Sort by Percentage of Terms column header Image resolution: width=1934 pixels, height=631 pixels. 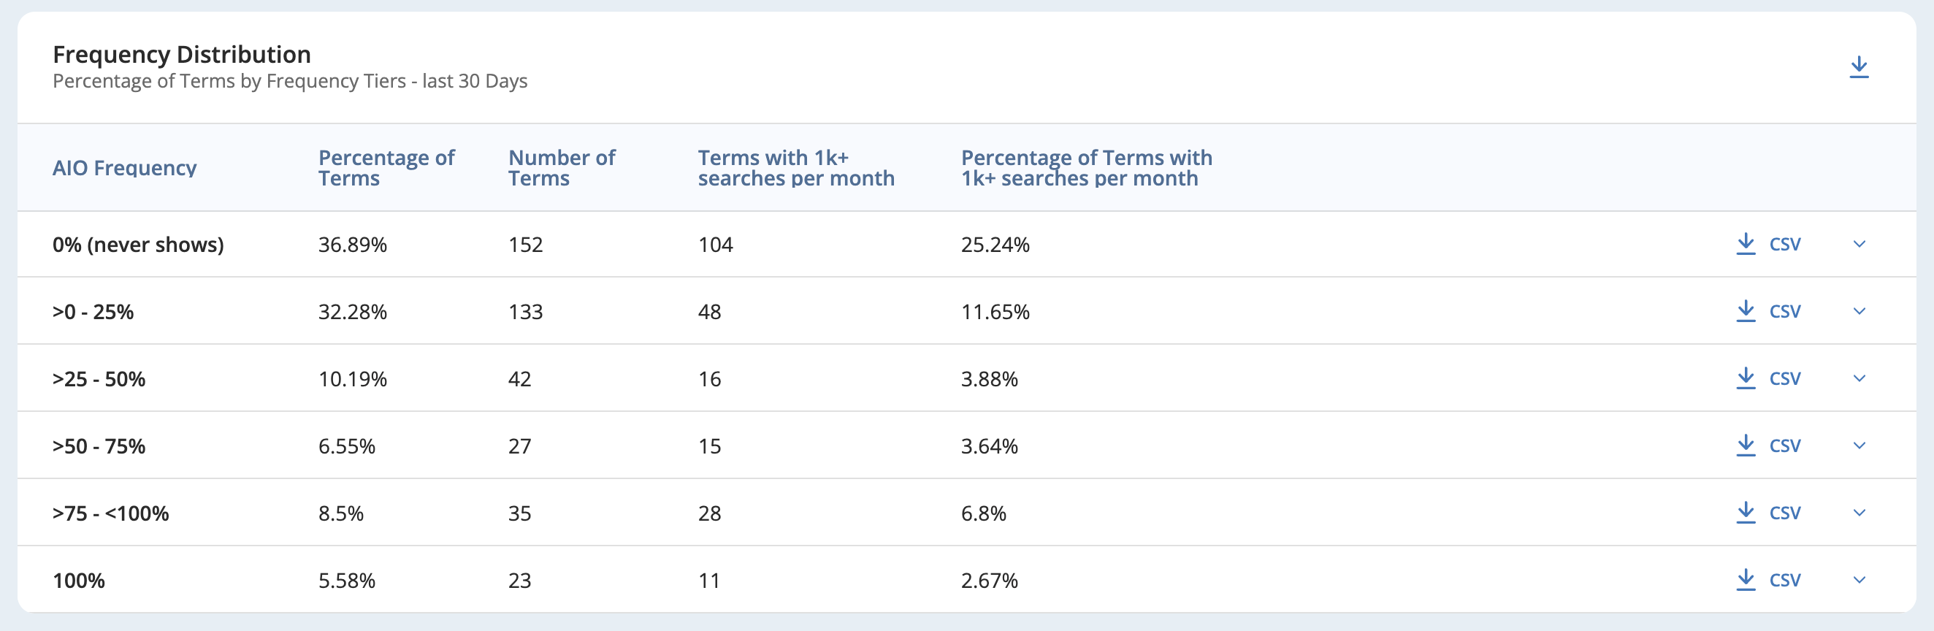pyautogui.click(x=386, y=168)
